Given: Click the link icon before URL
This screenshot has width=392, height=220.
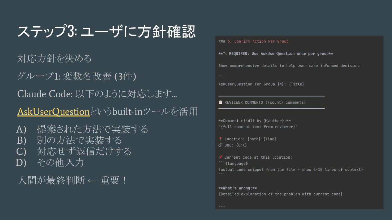Looking at the screenshot, I should pyautogui.click(x=220, y=145).
